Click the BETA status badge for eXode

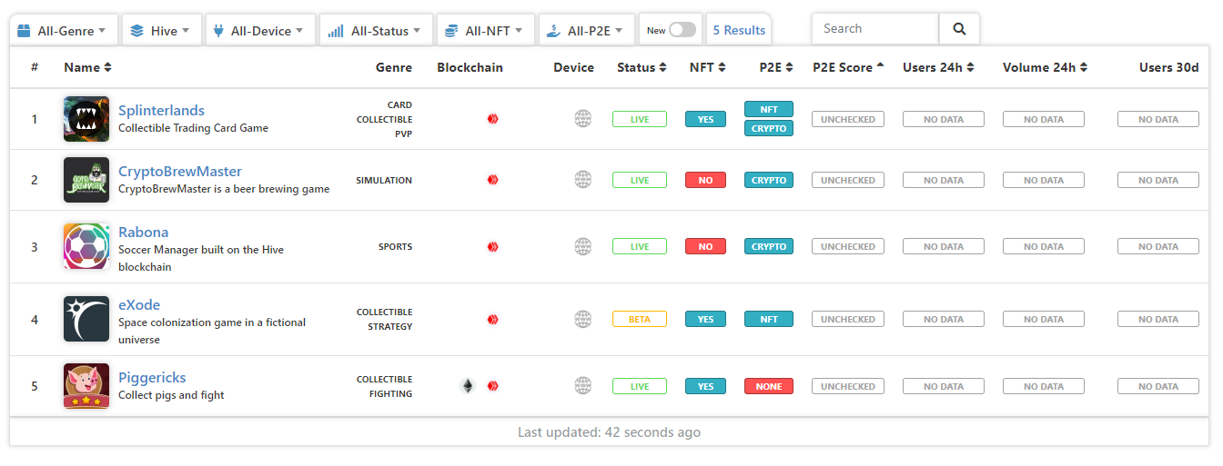[640, 319]
